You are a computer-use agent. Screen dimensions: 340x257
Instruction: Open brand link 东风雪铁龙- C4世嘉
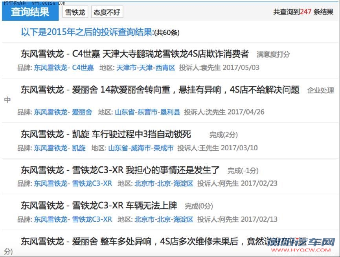tap(64, 68)
